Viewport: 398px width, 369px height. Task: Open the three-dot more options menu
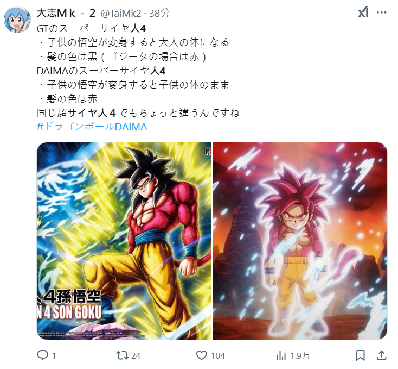tap(382, 12)
